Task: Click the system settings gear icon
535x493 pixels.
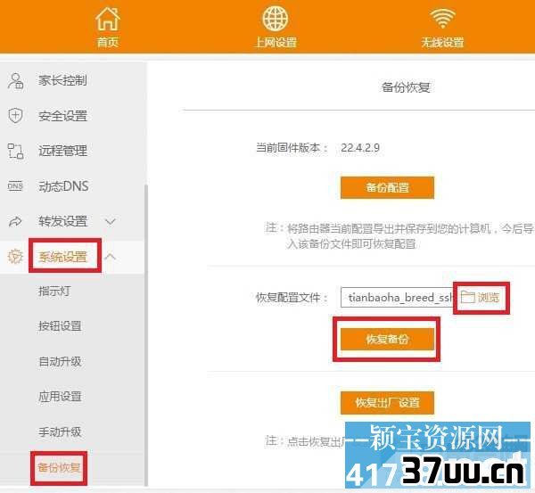Action: coord(15,256)
